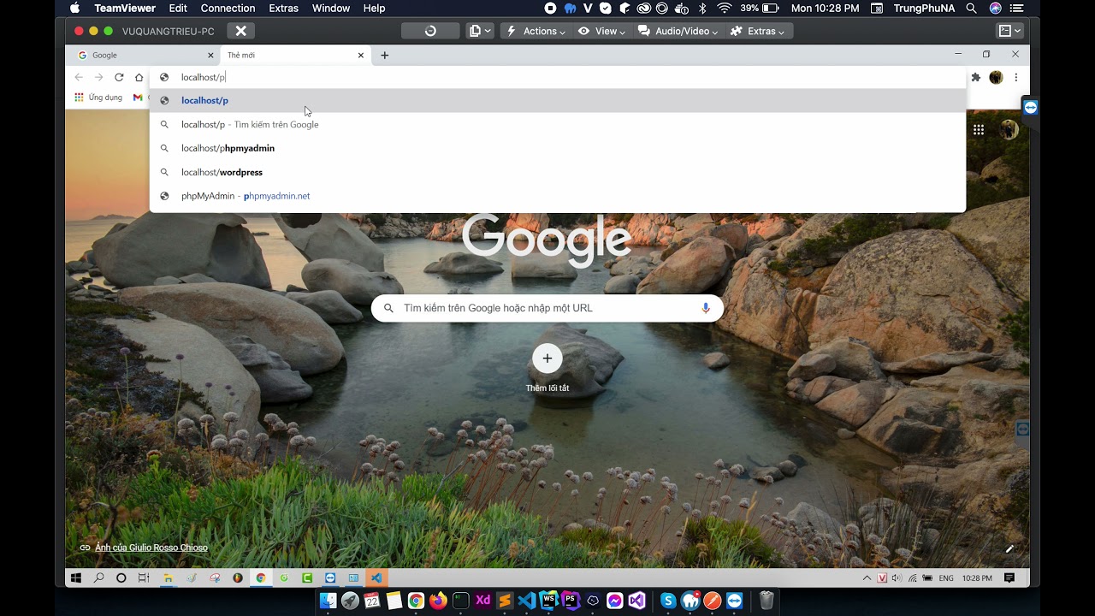Open the Gmail bookmark icon

tap(138, 98)
